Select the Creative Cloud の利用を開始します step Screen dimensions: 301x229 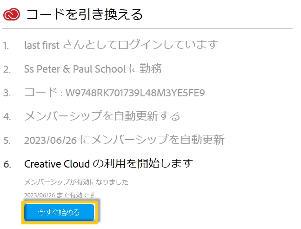click(108, 163)
